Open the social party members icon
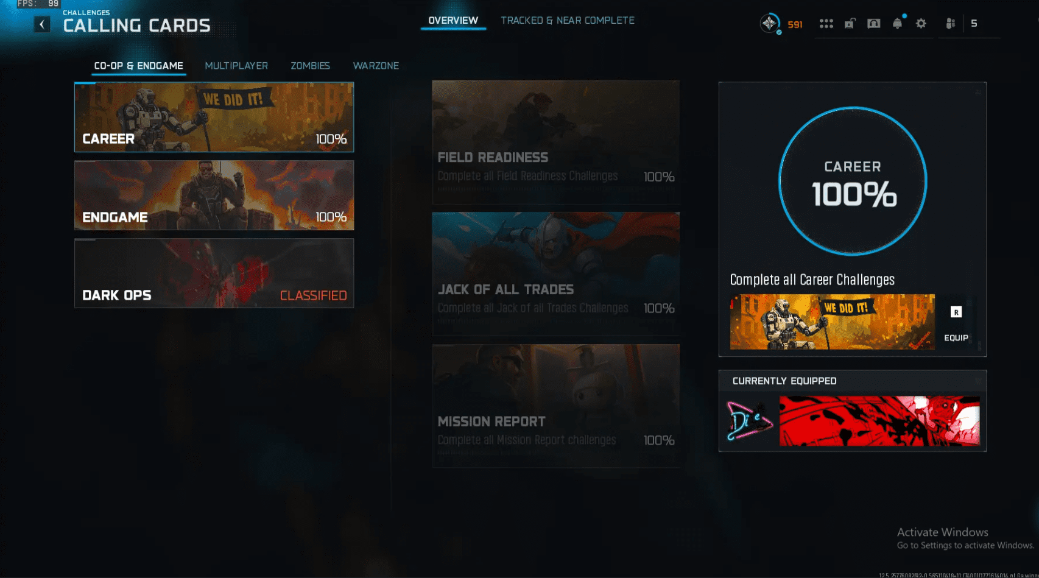The width and height of the screenshot is (1039, 578). [x=950, y=24]
